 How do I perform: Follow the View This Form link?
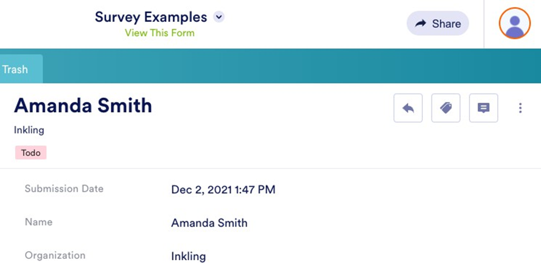point(159,33)
